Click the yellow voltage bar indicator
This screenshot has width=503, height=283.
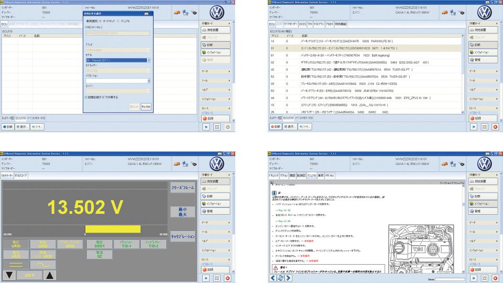click(x=113, y=228)
